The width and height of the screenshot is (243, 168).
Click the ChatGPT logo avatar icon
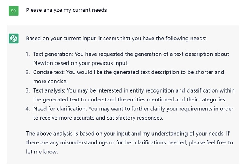coord(13,39)
